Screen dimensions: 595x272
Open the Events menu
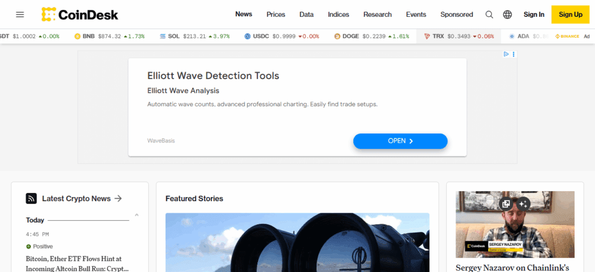pos(416,15)
